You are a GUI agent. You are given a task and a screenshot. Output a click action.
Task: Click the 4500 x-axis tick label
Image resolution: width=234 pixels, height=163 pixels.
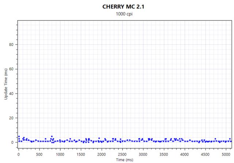pos(205,154)
